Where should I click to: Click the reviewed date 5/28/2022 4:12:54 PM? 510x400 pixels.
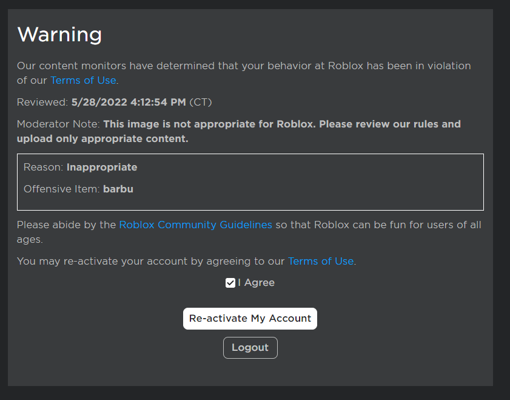click(x=129, y=102)
